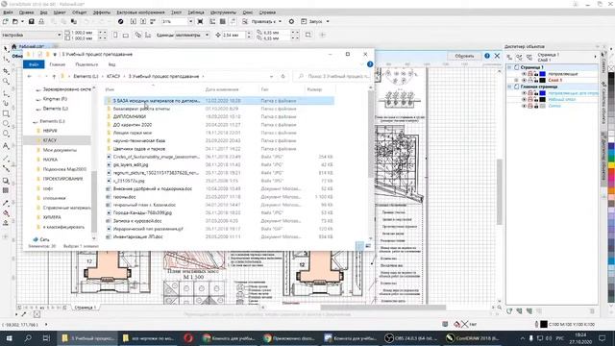Select the Interactive Fill tool in the toolbox
The width and height of the screenshot is (615, 346).
tap(6, 213)
